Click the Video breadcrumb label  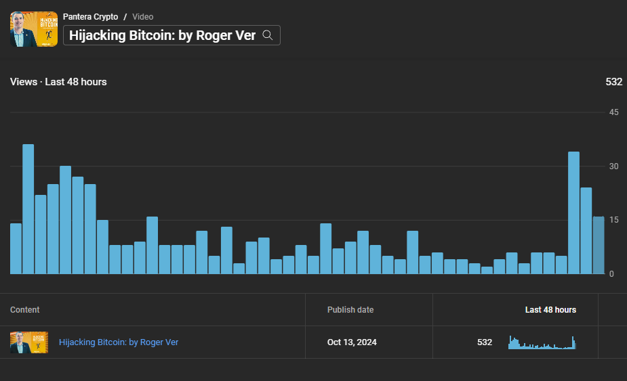tap(143, 17)
